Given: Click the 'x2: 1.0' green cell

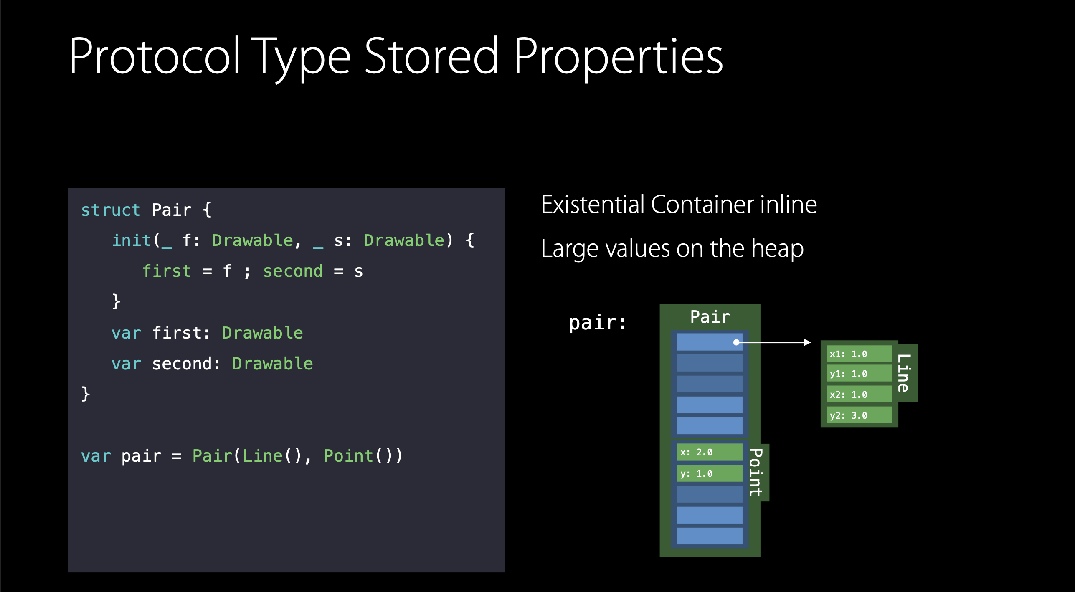Looking at the screenshot, I should tap(859, 395).
